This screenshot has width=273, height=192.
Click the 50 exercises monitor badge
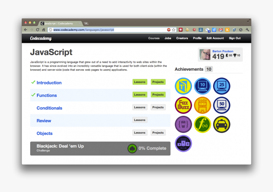222,105
